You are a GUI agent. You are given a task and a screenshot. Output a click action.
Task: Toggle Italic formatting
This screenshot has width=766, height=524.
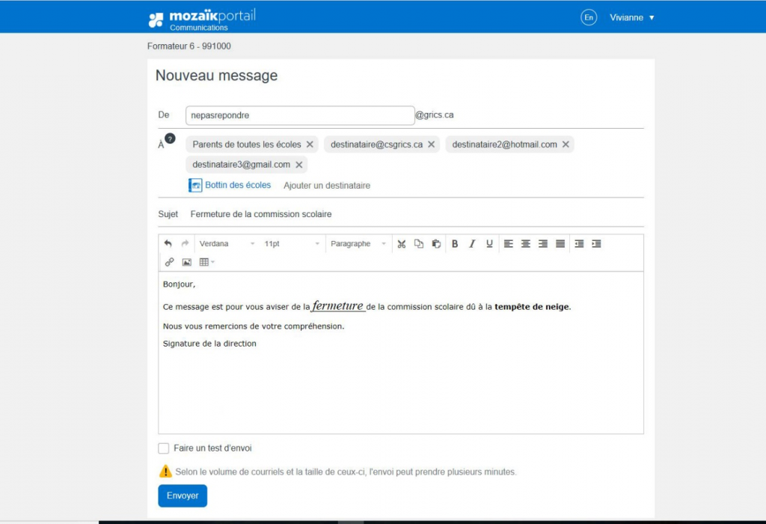pos(472,243)
